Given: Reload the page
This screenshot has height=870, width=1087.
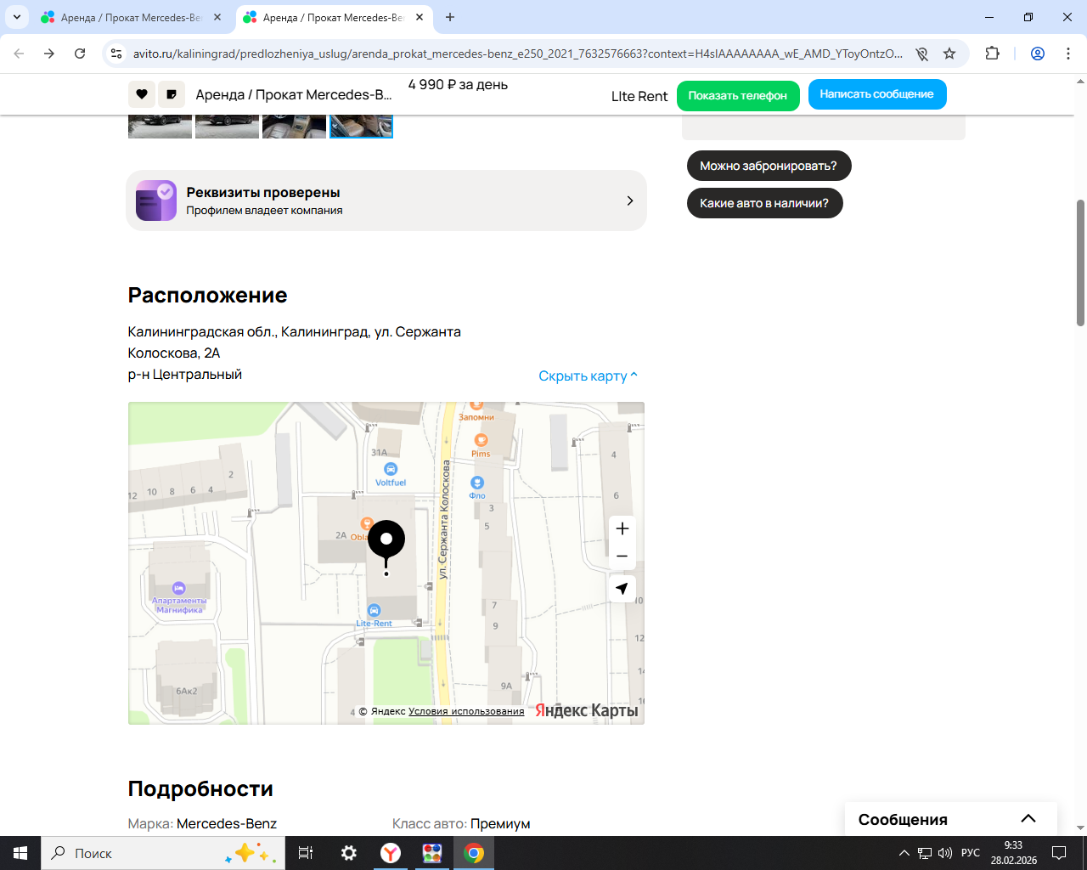Looking at the screenshot, I should [80, 54].
